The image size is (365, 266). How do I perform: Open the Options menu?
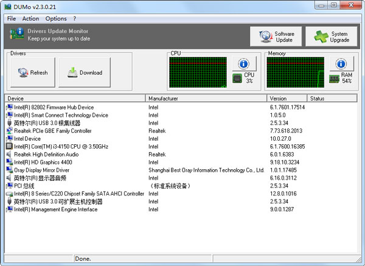56,19
